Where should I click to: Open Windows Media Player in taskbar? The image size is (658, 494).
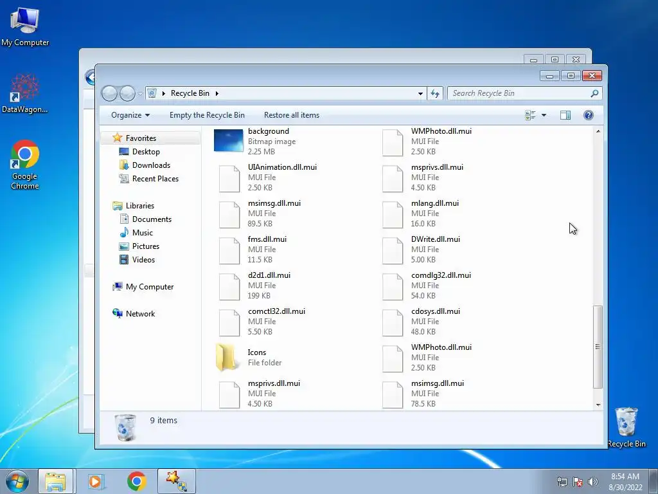pos(96,481)
